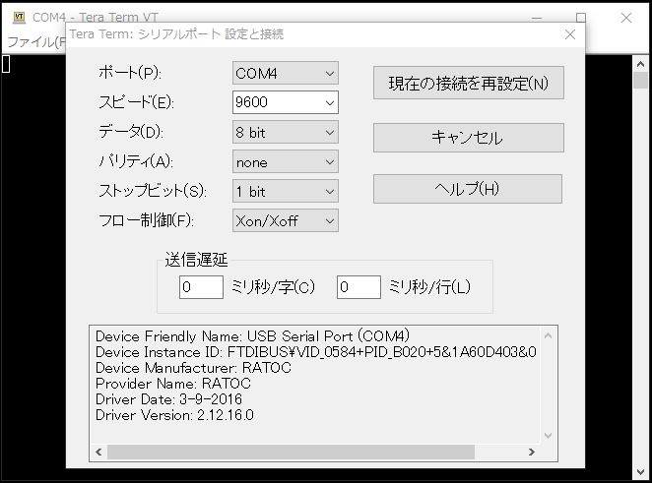
Task: Click the terminal window vertical scrollbar thumb
Action: (641, 80)
